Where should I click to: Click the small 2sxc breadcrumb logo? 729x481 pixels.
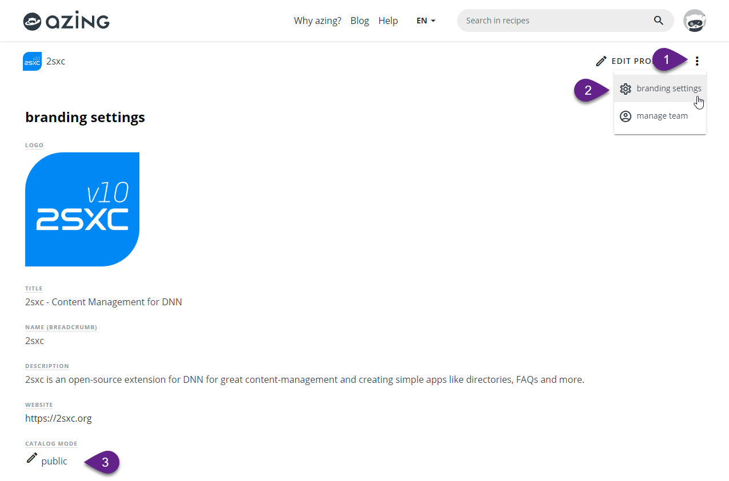32,61
